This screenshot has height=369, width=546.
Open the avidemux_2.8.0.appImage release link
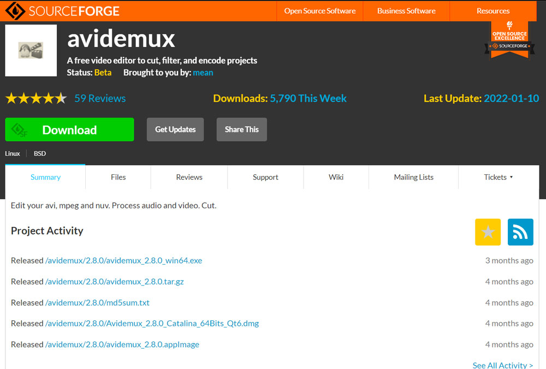click(122, 344)
